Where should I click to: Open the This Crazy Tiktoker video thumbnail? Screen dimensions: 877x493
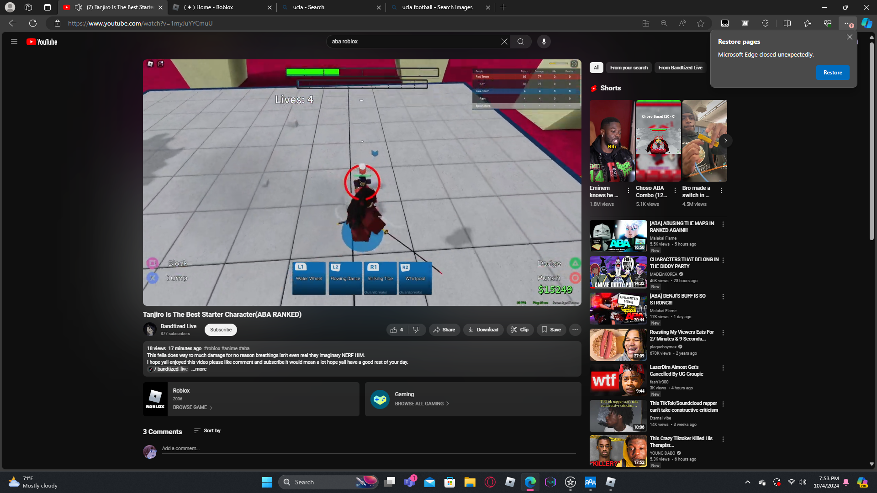coord(618,451)
